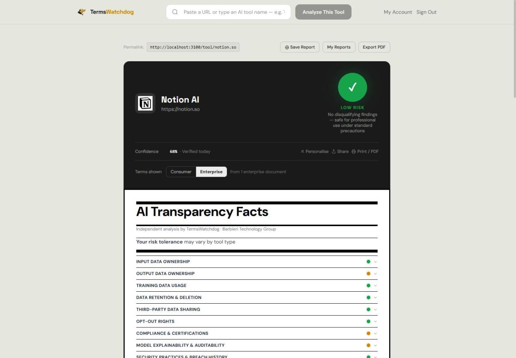516x358 pixels.
Task: Expand Training Data Usage row
Action: 257,285
